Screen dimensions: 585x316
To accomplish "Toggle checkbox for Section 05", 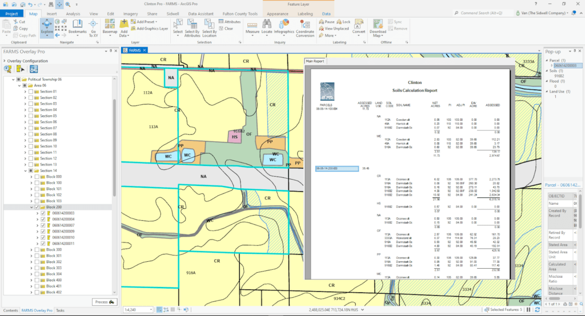I will [x=31, y=116].
